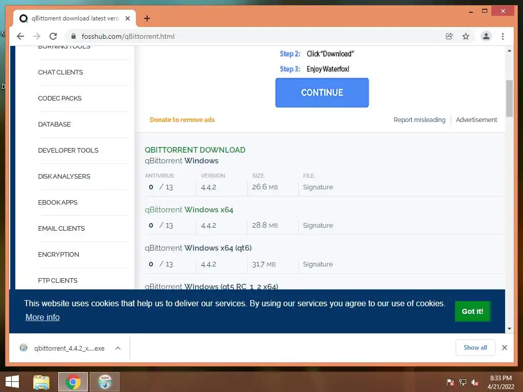The width and height of the screenshot is (523, 392).
Task: Click Donate to remove ads
Action: click(182, 119)
